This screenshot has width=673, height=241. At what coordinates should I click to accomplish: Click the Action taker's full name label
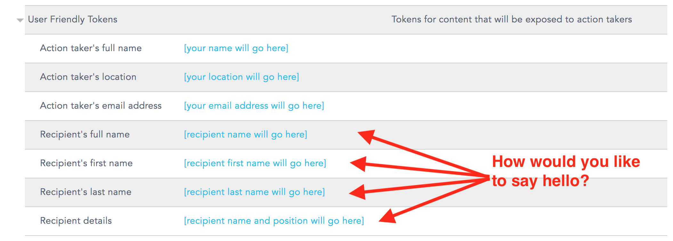click(x=91, y=48)
